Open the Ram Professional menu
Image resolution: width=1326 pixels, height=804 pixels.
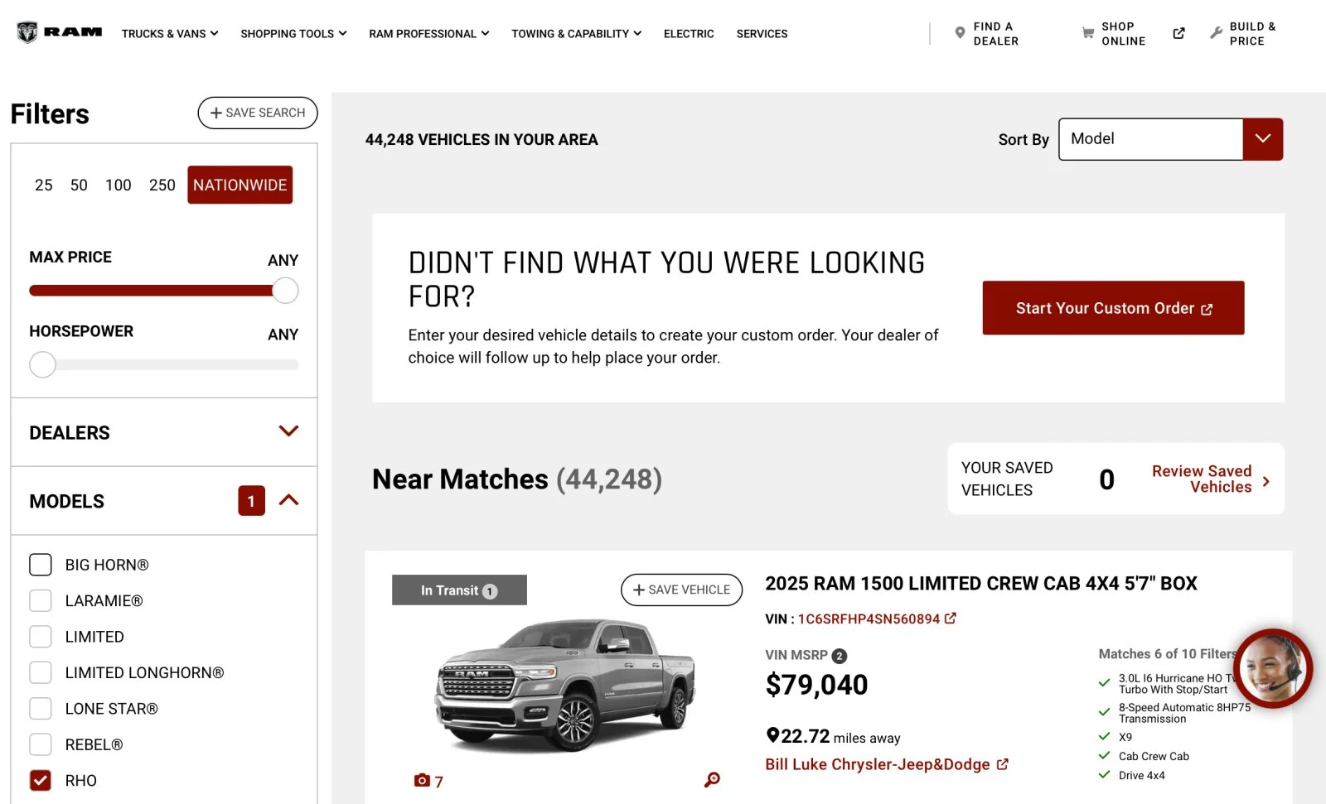point(429,34)
